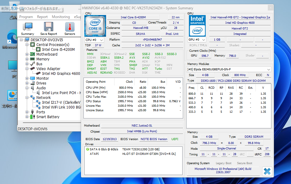The width and height of the screenshot is (291, 184).
Task: Click the Windows 10 Professional OS field
Action: click(x=223, y=171)
